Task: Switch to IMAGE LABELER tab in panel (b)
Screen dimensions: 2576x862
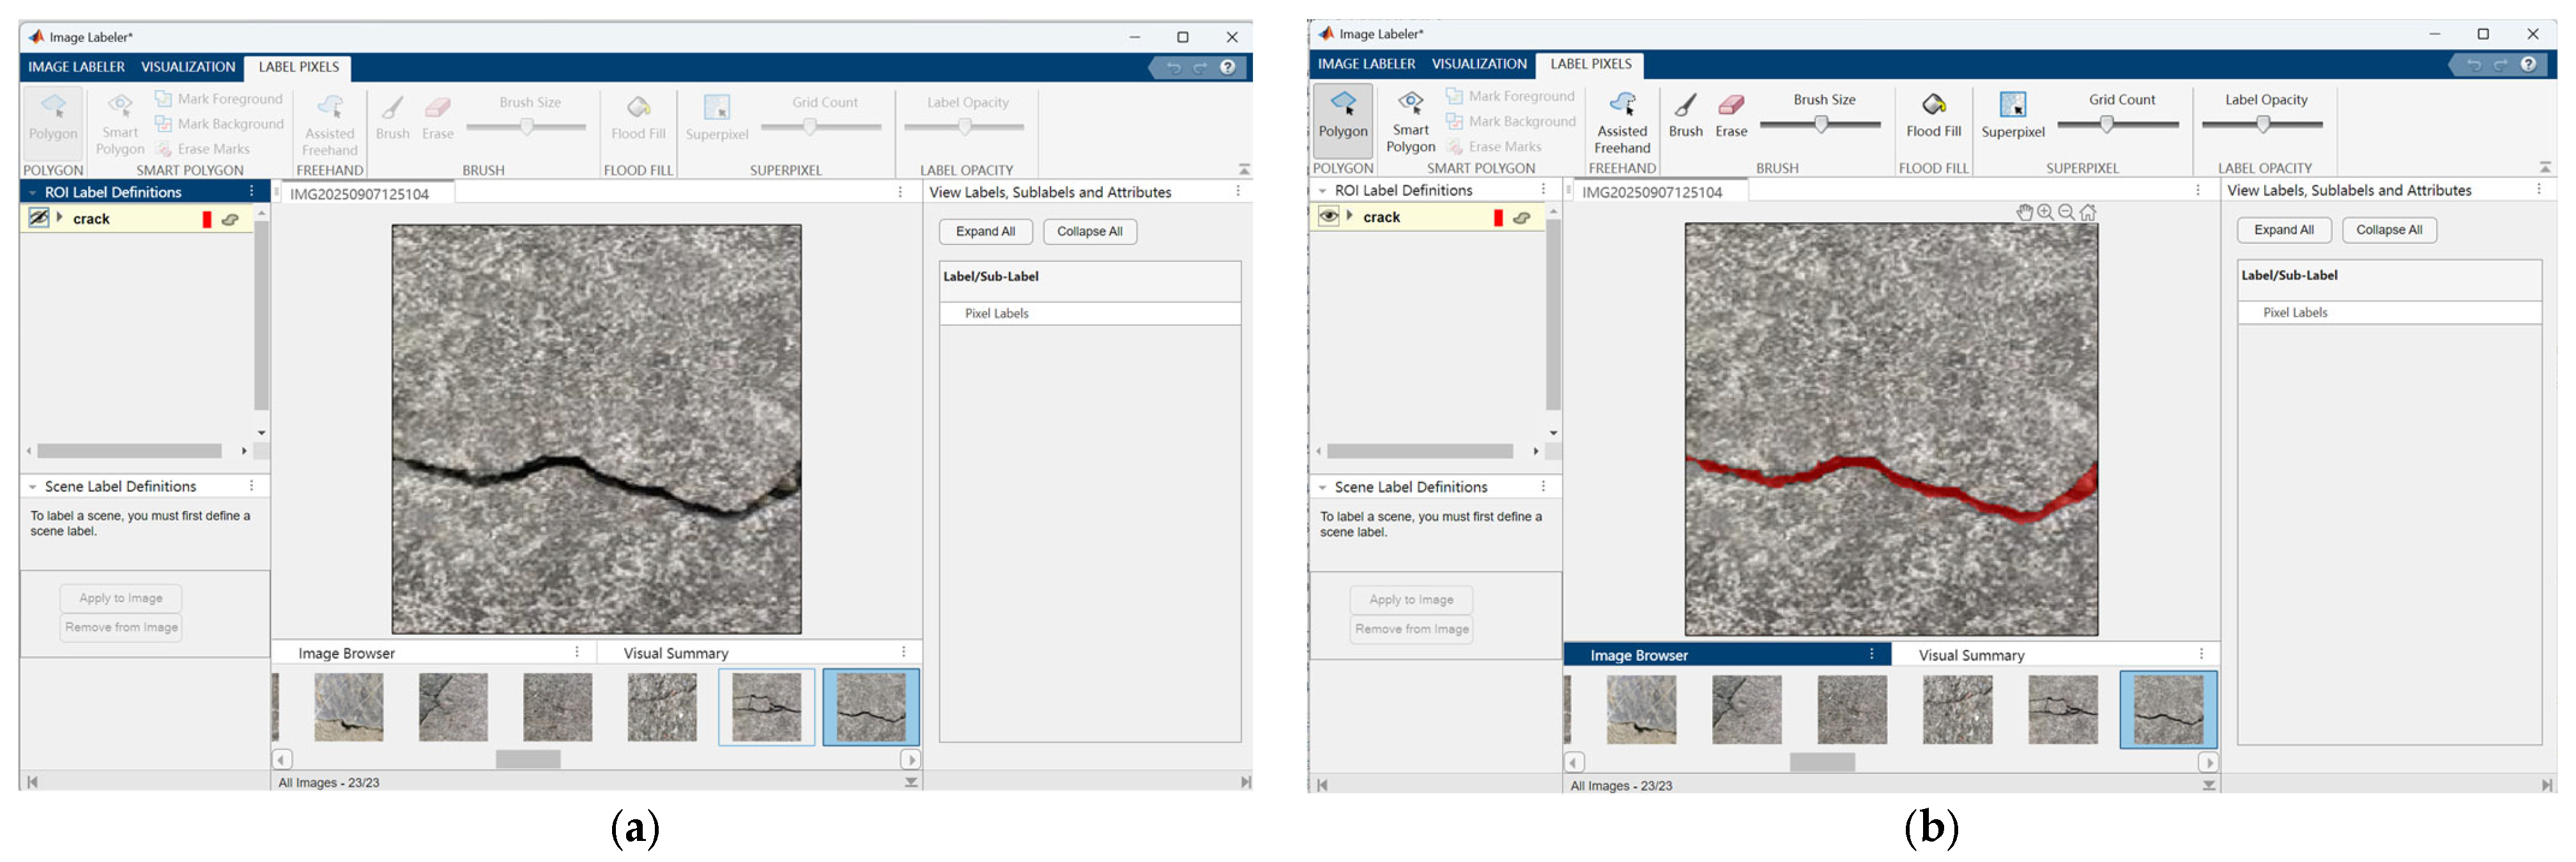Action: (1366, 64)
